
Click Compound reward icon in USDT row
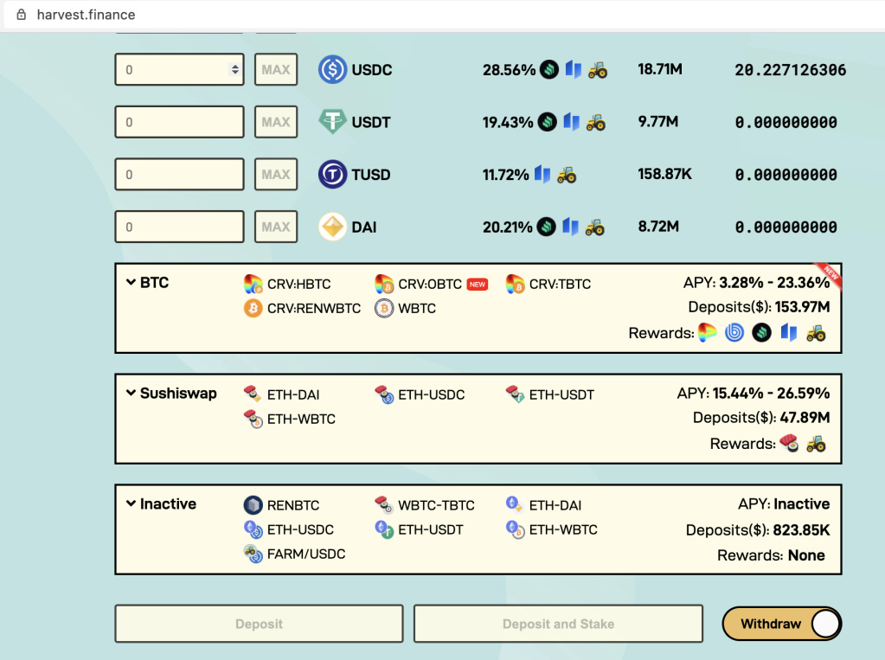[547, 121]
